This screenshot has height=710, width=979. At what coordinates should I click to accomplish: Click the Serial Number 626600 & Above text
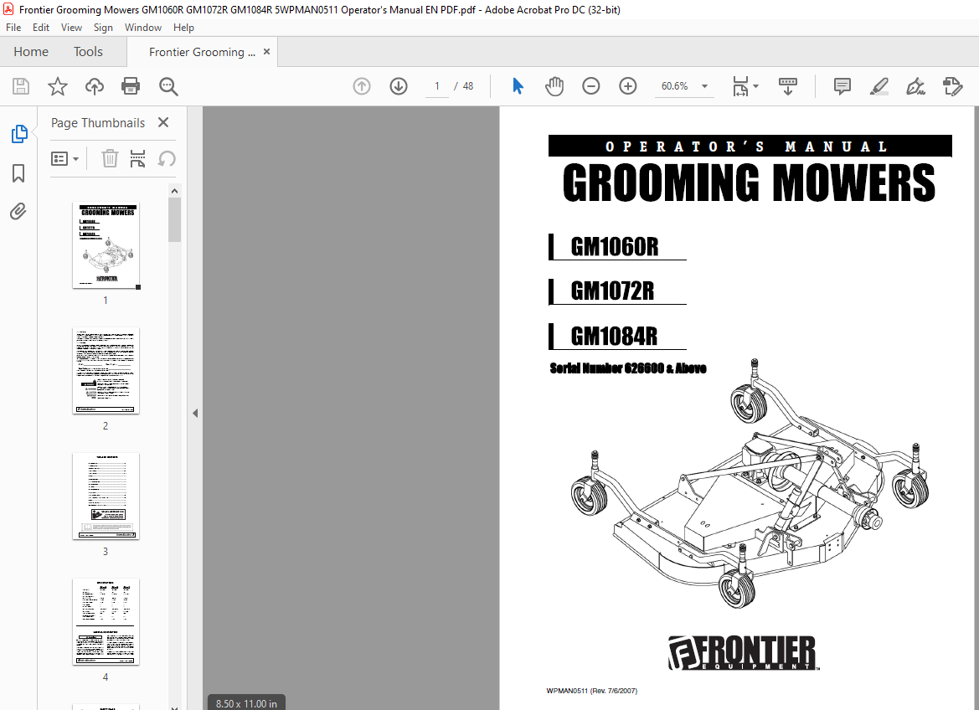pos(627,368)
